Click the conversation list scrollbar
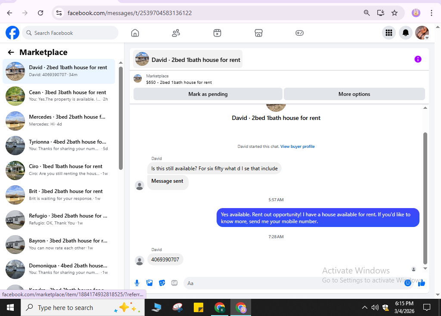 coord(121,118)
